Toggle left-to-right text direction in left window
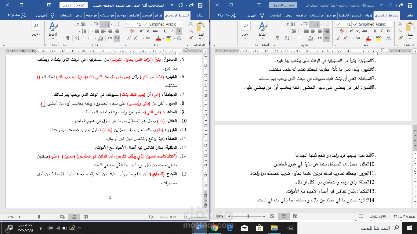Screen dimensions: 417x234 click(110, 38)
